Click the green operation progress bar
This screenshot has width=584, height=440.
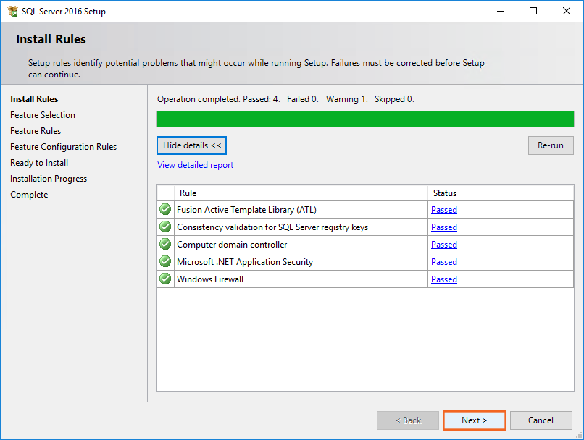(364, 119)
